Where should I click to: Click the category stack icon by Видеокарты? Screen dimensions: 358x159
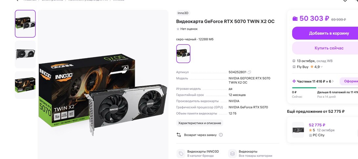(x=233, y=153)
